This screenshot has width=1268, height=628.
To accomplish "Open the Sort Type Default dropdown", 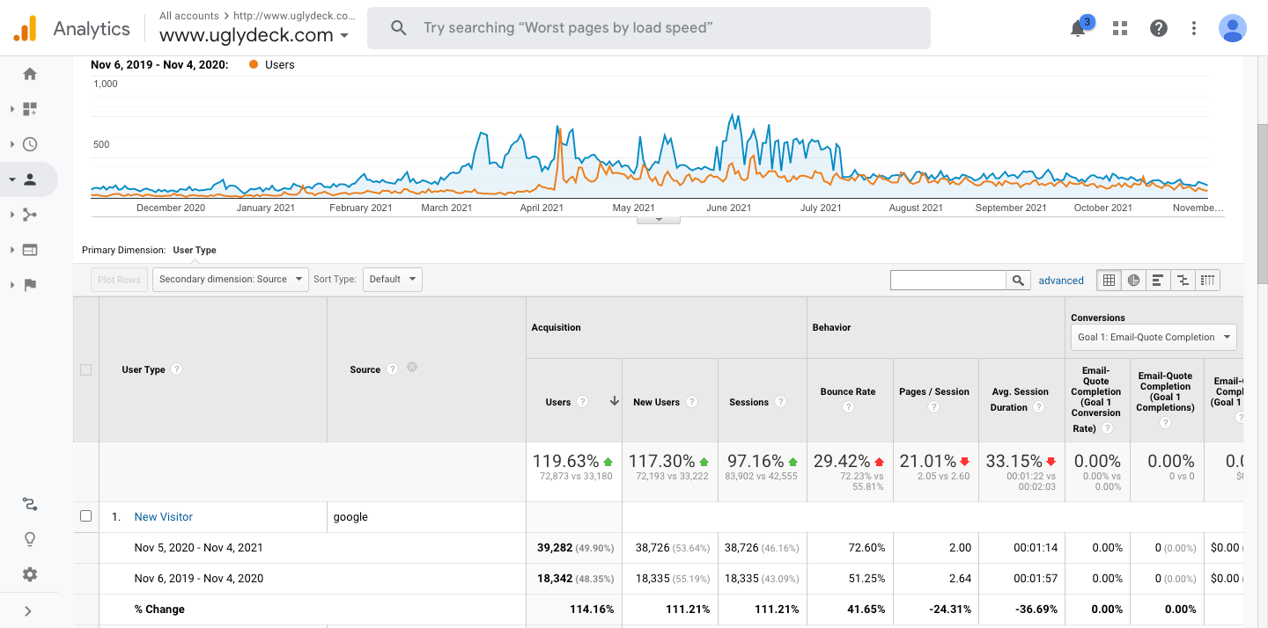I will 392,280.
